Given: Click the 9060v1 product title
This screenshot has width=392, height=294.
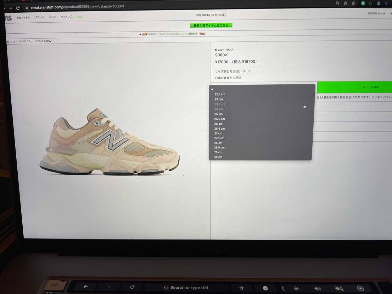Looking at the screenshot, I should [222, 55].
